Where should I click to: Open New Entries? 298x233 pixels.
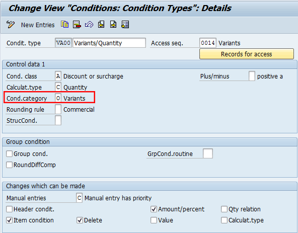[38, 25]
